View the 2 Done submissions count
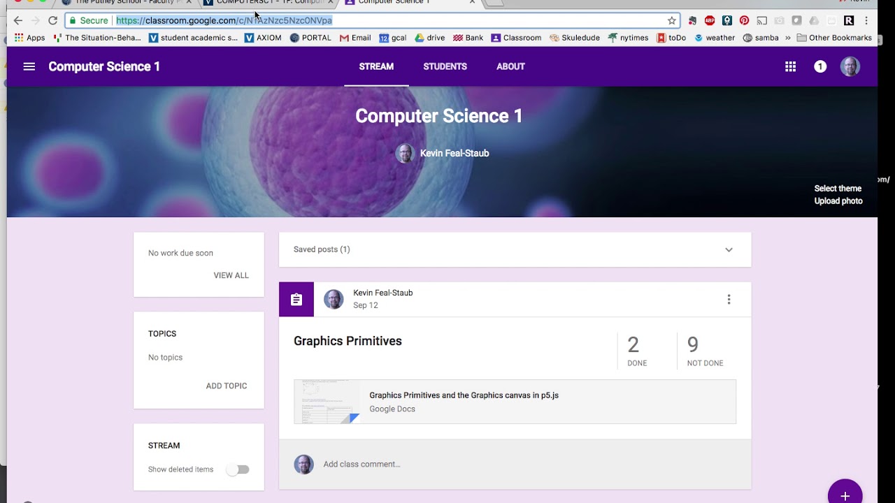Screen dimensions: 895x503 (637, 351)
